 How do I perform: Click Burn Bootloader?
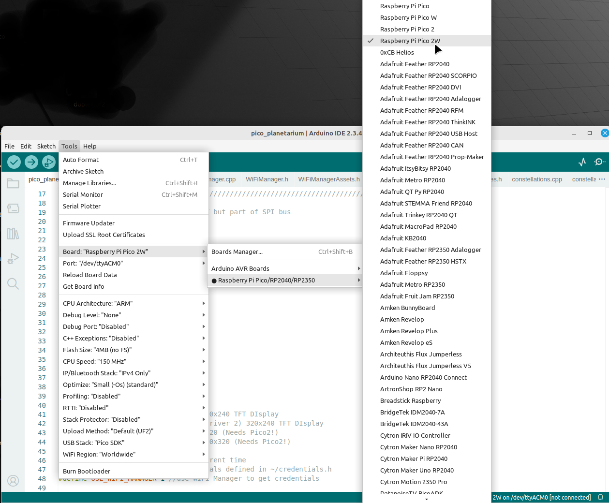click(x=134, y=471)
